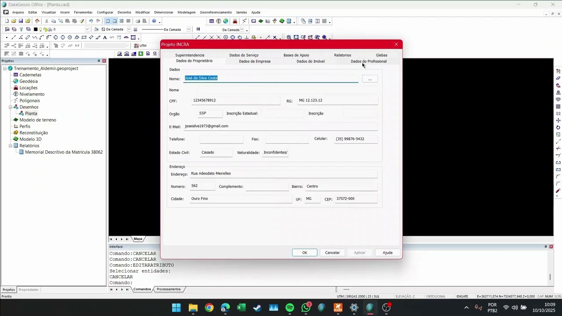Select the Text (A) drawing tool
The width and height of the screenshot is (562, 316).
(105, 37)
